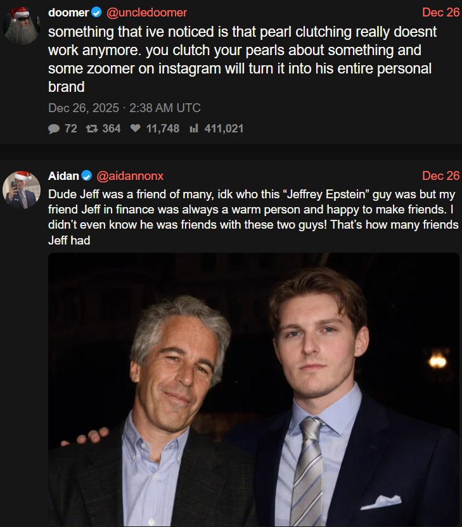Click the heart likes icon
Viewport: 462px width, 527px height.
[135, 129]
